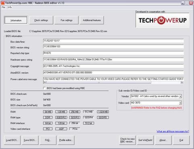
Task: Expand the Video card dropdown
Action: click(x=180, y=103)
